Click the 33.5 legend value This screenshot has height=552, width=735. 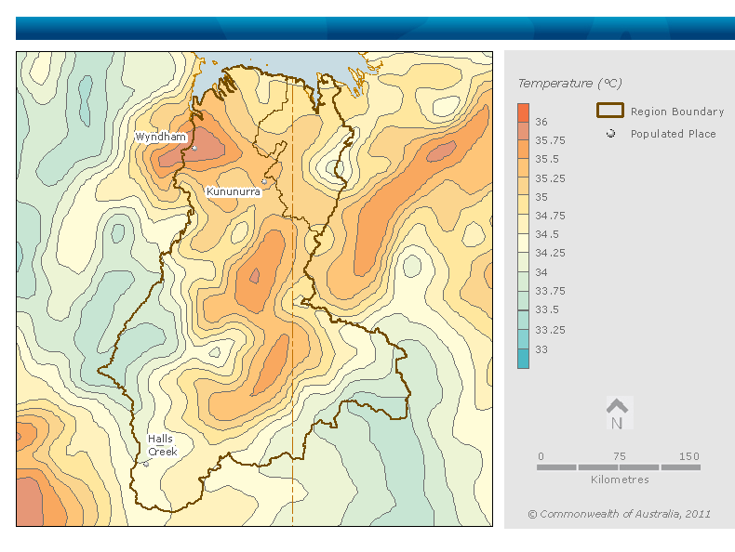point(546,309)
